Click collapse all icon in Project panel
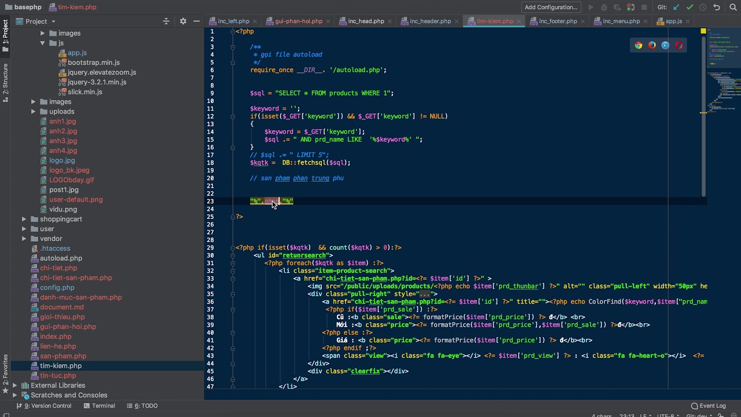 pos(166,21)
